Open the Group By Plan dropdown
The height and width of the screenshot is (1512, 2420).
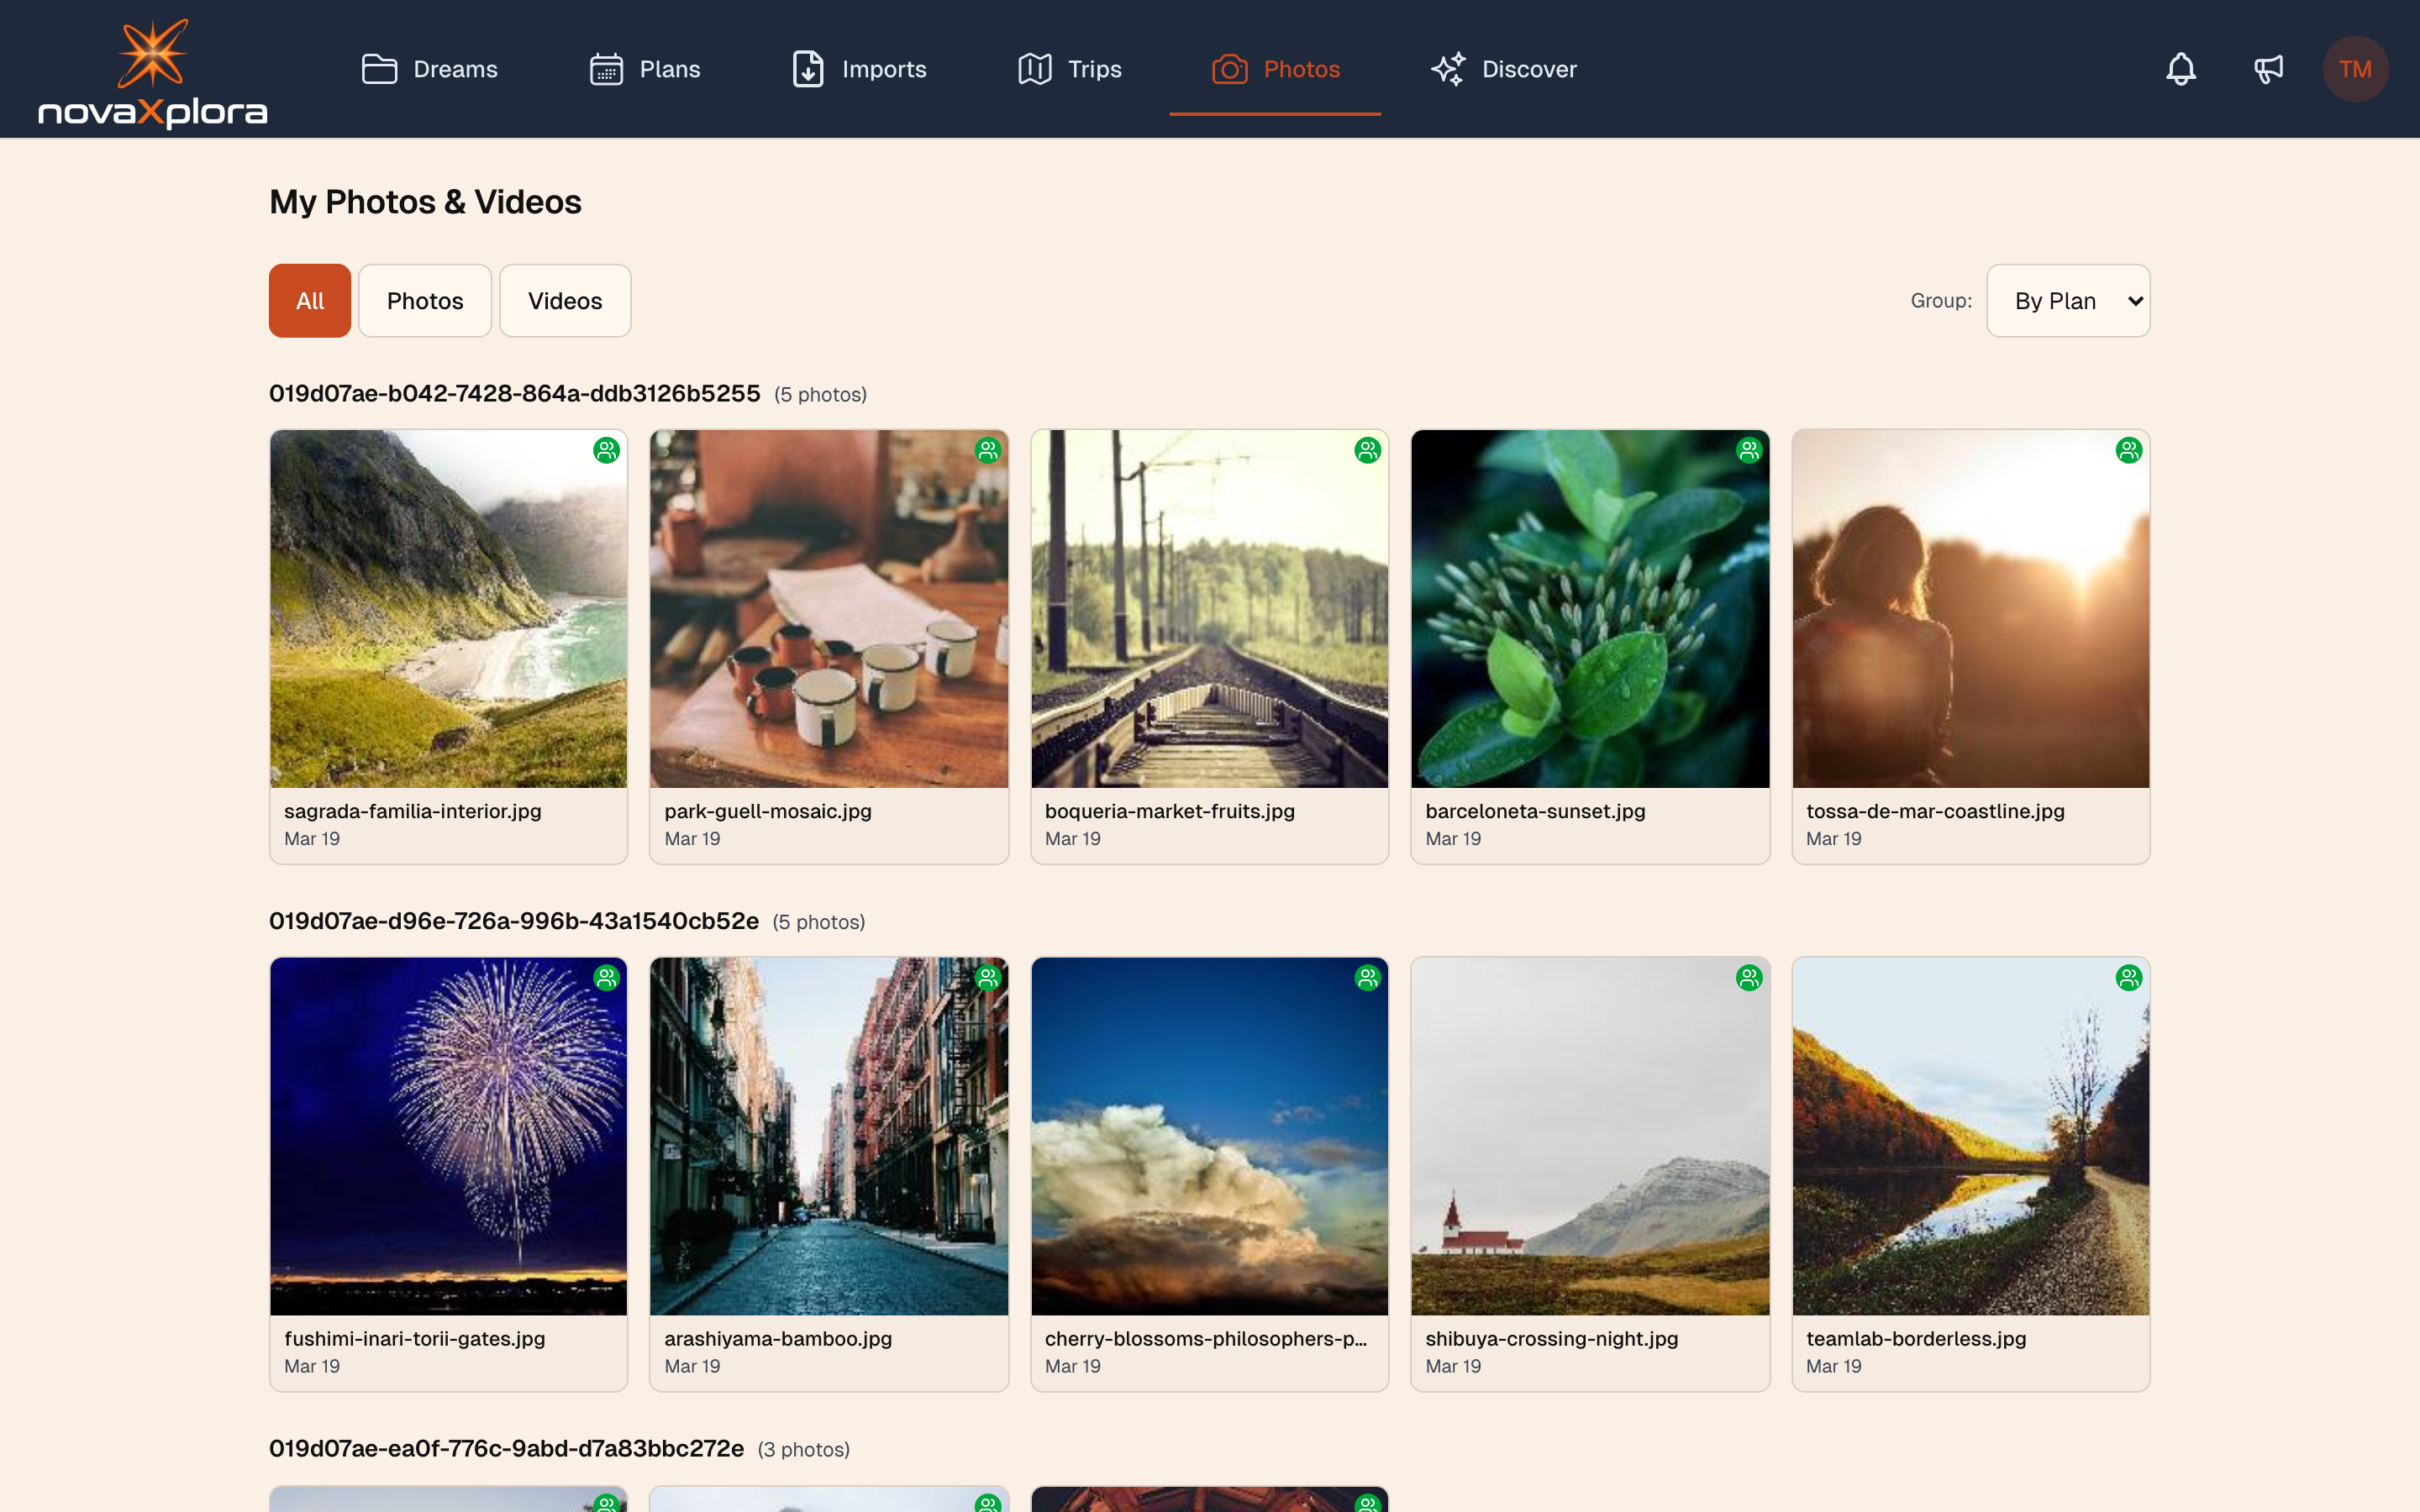[x=2066, y=300]
